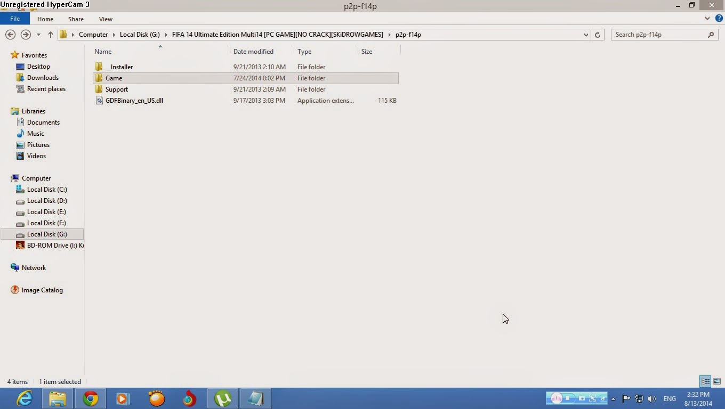This screenshot has width=725, height=409.
Task: Click the 9/17/2013 3:03 PM date
Action: pos(259,101)
